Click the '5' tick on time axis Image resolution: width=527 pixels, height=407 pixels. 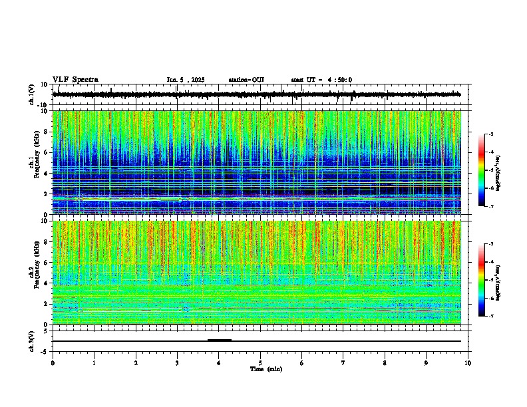260,363
